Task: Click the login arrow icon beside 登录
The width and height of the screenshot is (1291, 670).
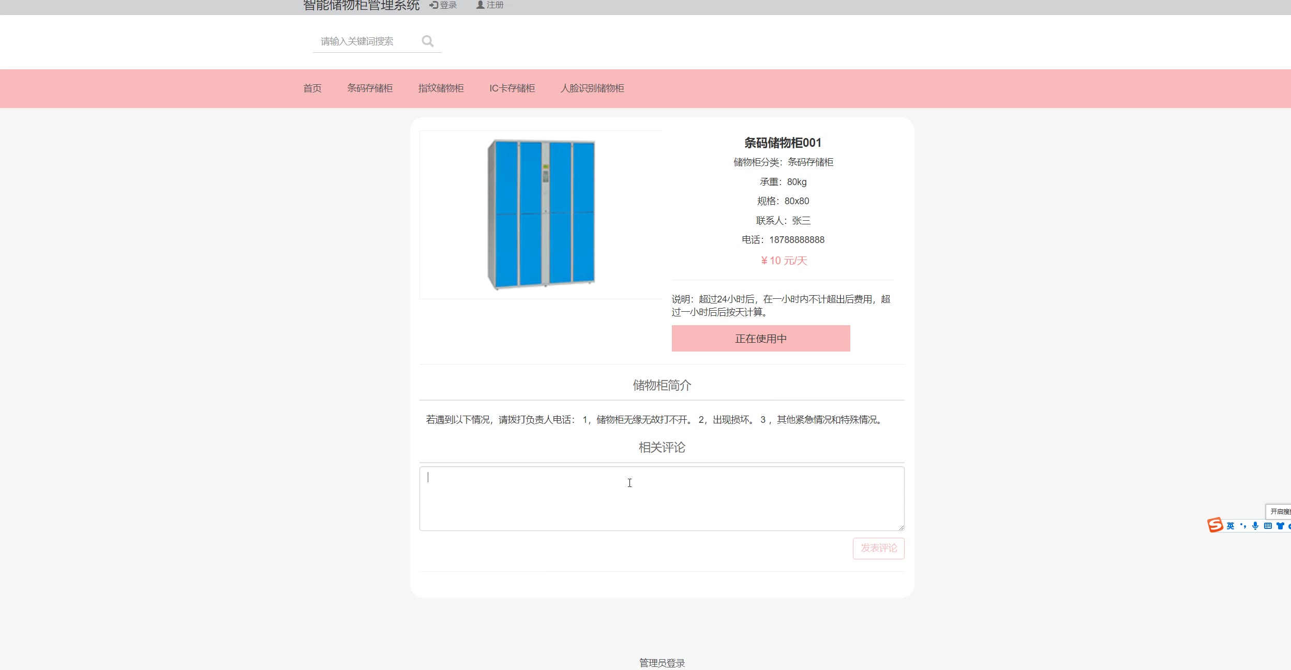Action: pos(433,5)
